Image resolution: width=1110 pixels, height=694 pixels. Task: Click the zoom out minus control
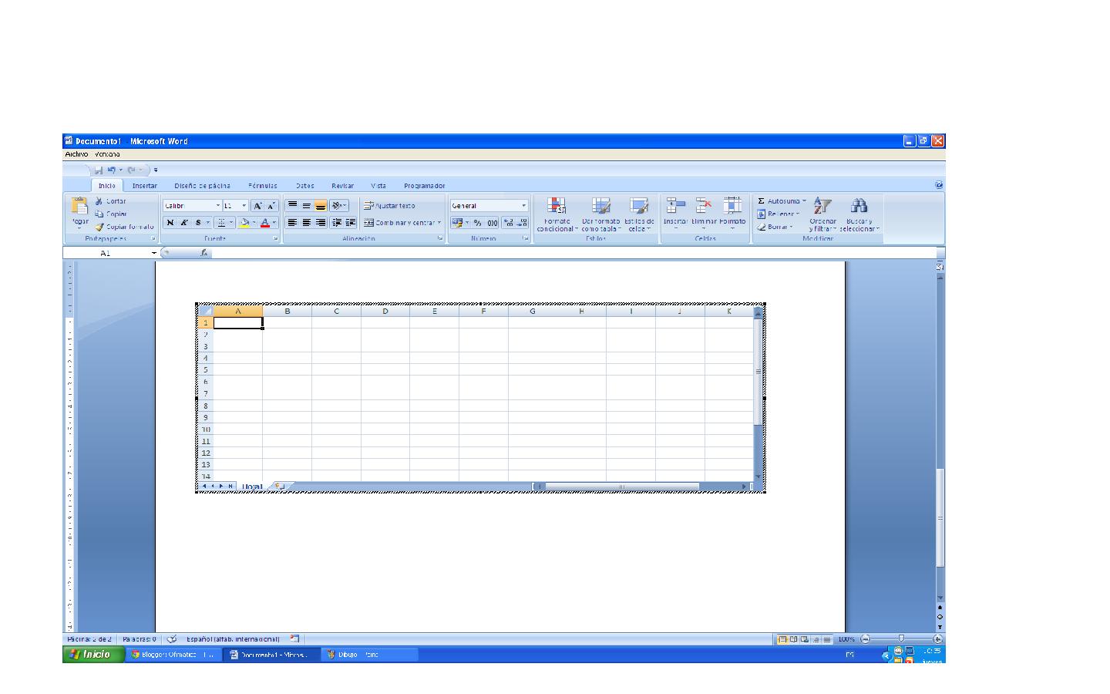[865, 638]
